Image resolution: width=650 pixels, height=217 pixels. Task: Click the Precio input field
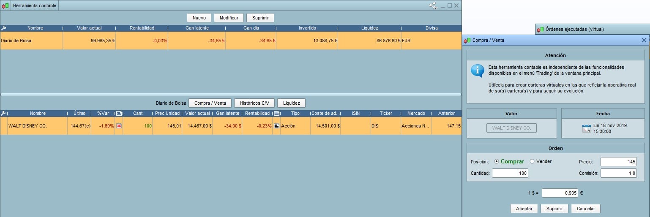click(619, 162)
